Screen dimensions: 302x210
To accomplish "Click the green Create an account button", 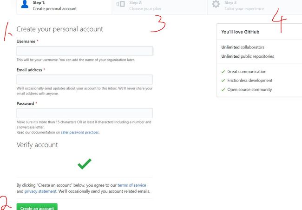I will [x=37, y=207].
